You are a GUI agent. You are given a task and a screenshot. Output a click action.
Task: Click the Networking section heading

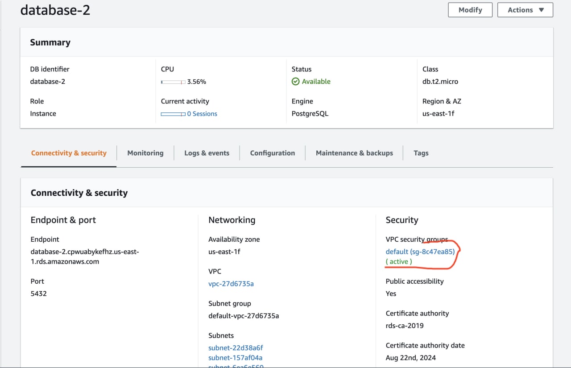tap(232, 220)
